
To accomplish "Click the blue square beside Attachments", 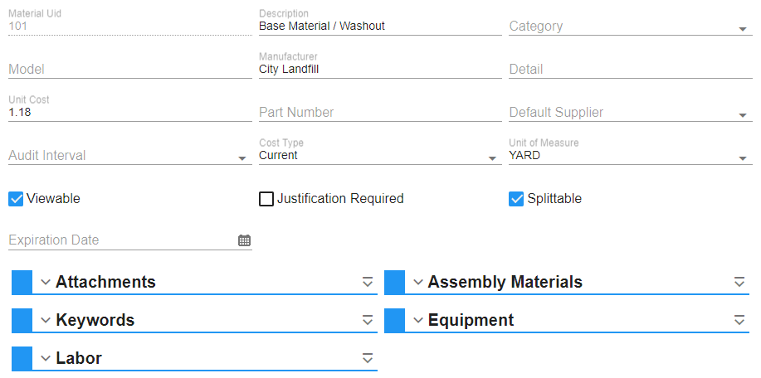I will coord(22,282).
